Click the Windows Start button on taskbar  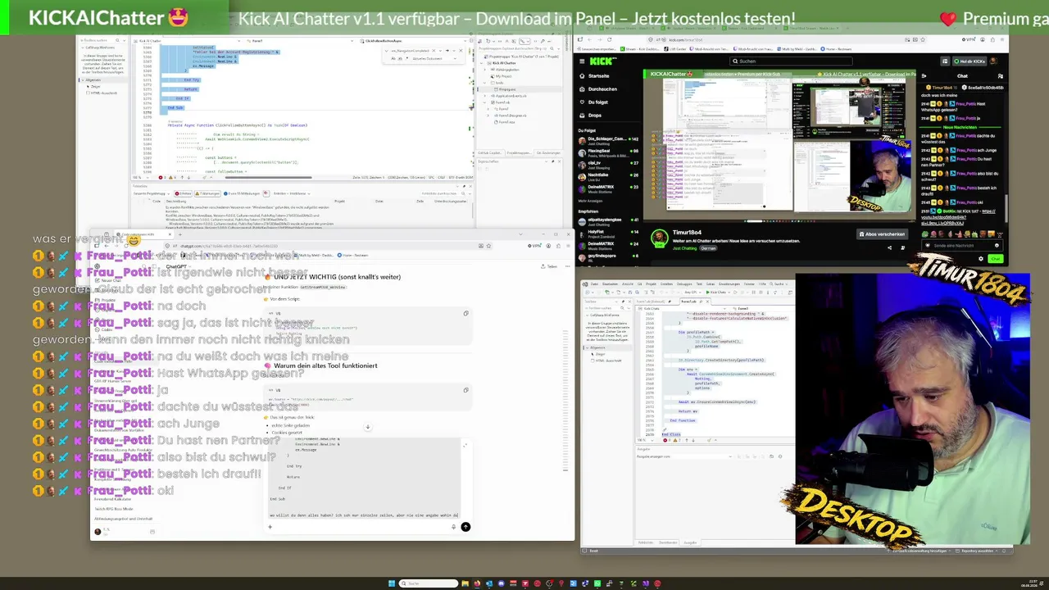pos(393,583)
